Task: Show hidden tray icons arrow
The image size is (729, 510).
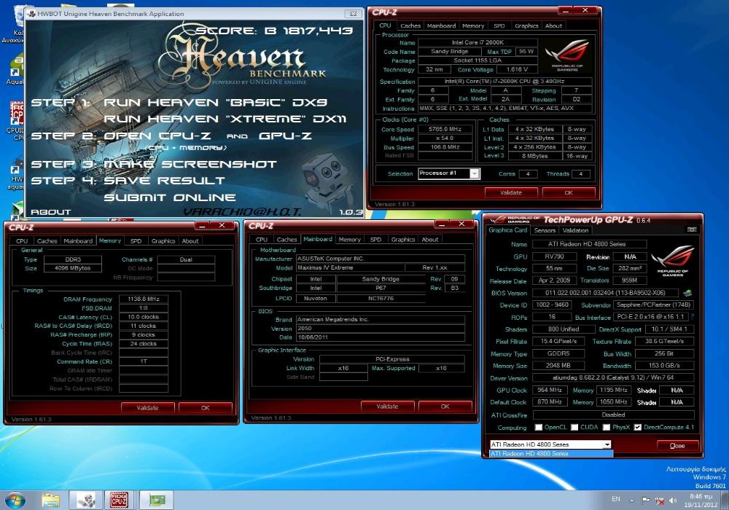Action: 632,501
